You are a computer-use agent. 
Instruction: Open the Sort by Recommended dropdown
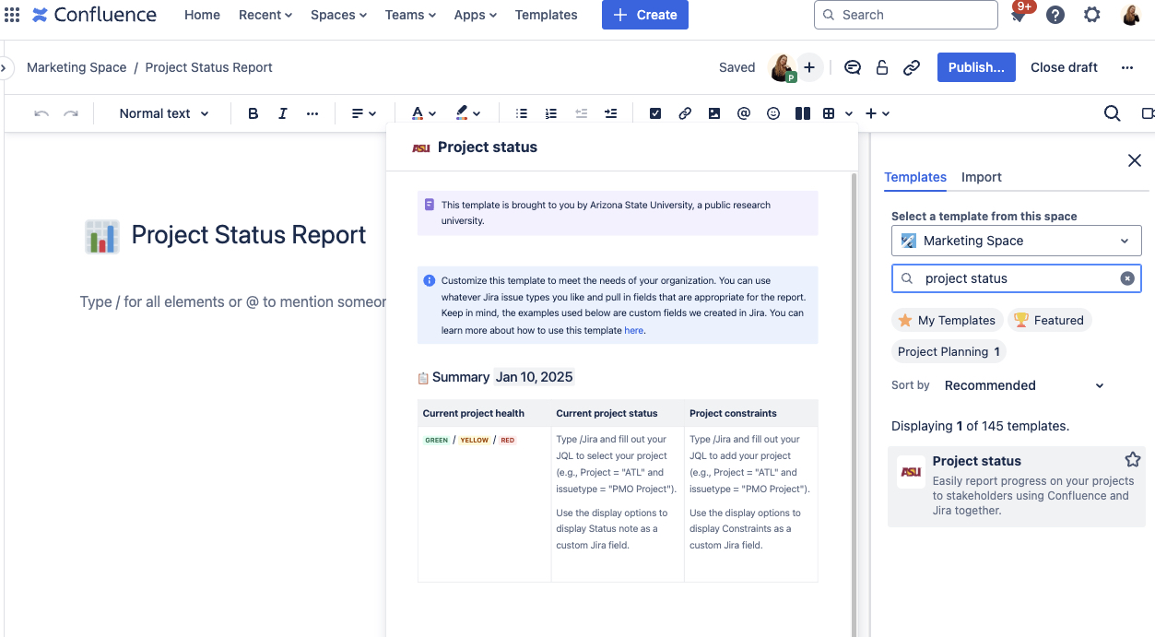1024,385
